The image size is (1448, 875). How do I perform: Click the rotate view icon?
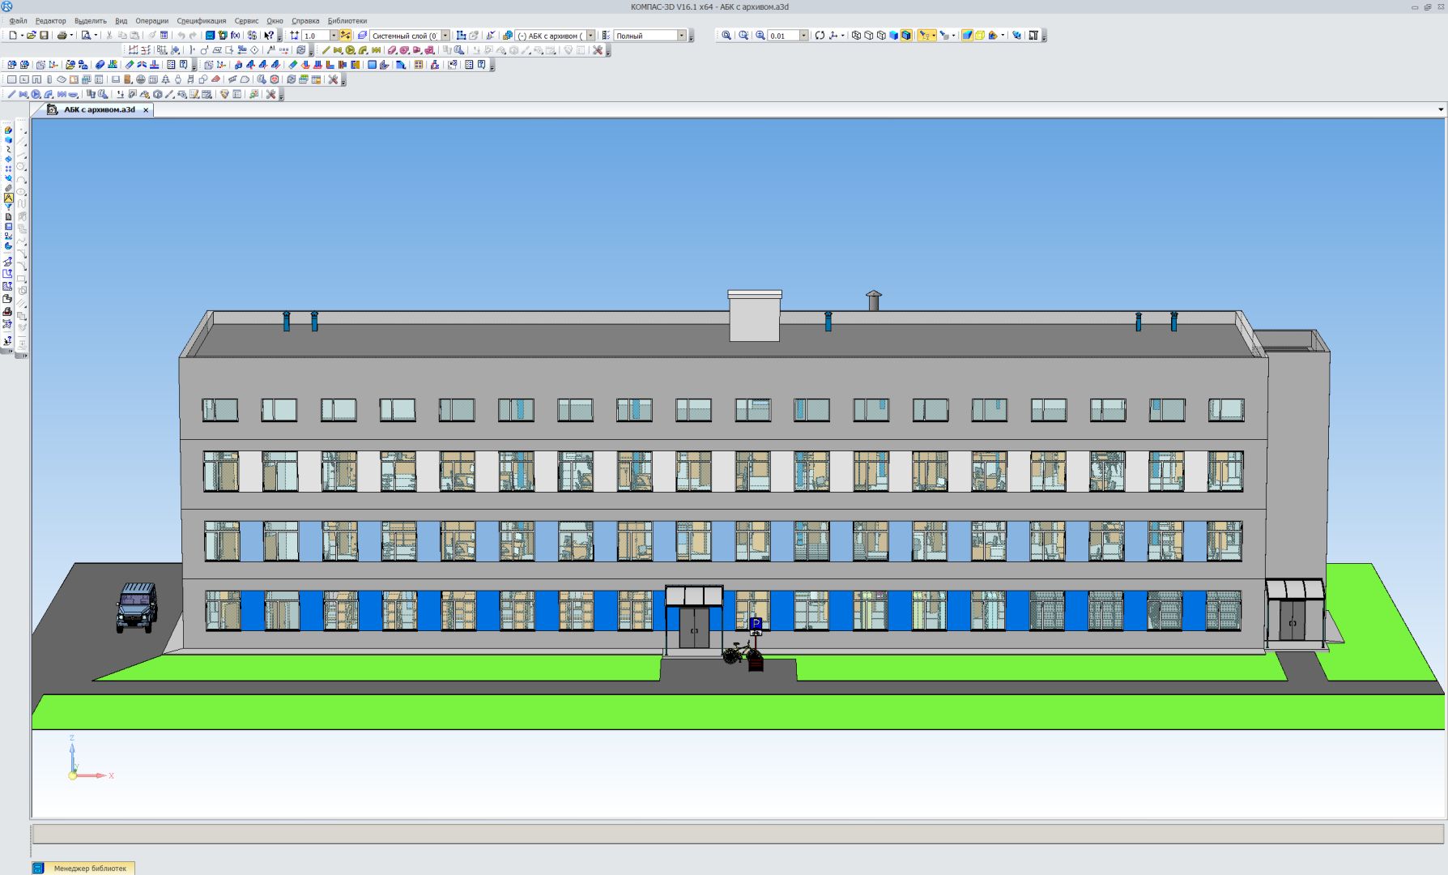point(820,36)
